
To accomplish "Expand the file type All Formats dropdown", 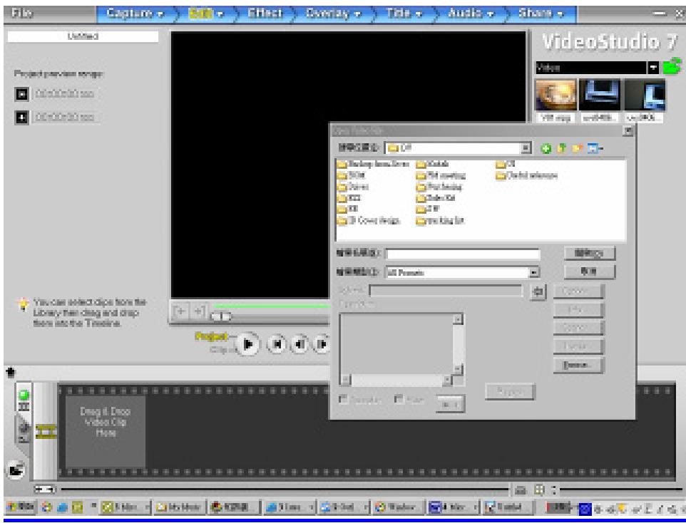I will click(x=533, y=272).
